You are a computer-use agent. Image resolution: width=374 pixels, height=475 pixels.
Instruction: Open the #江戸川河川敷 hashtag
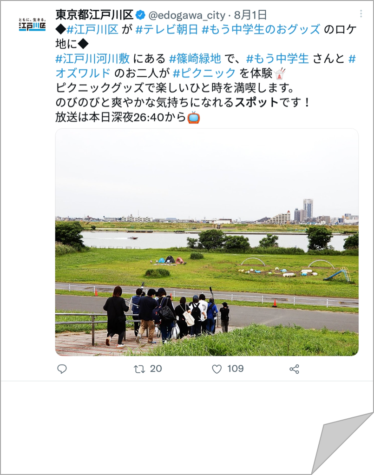92,59
